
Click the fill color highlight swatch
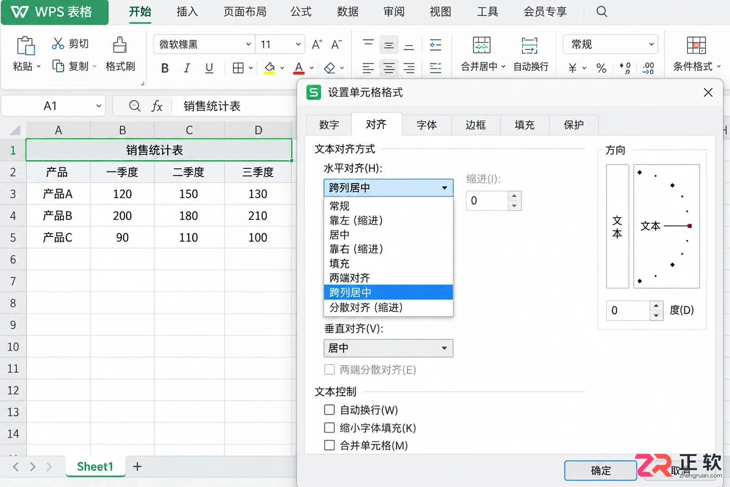(270, 68)
